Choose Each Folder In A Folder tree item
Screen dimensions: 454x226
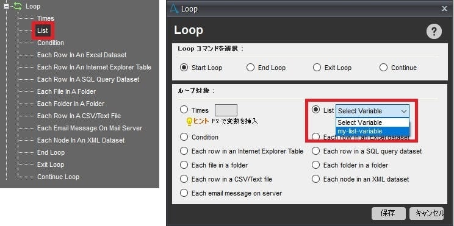[71, 104]
